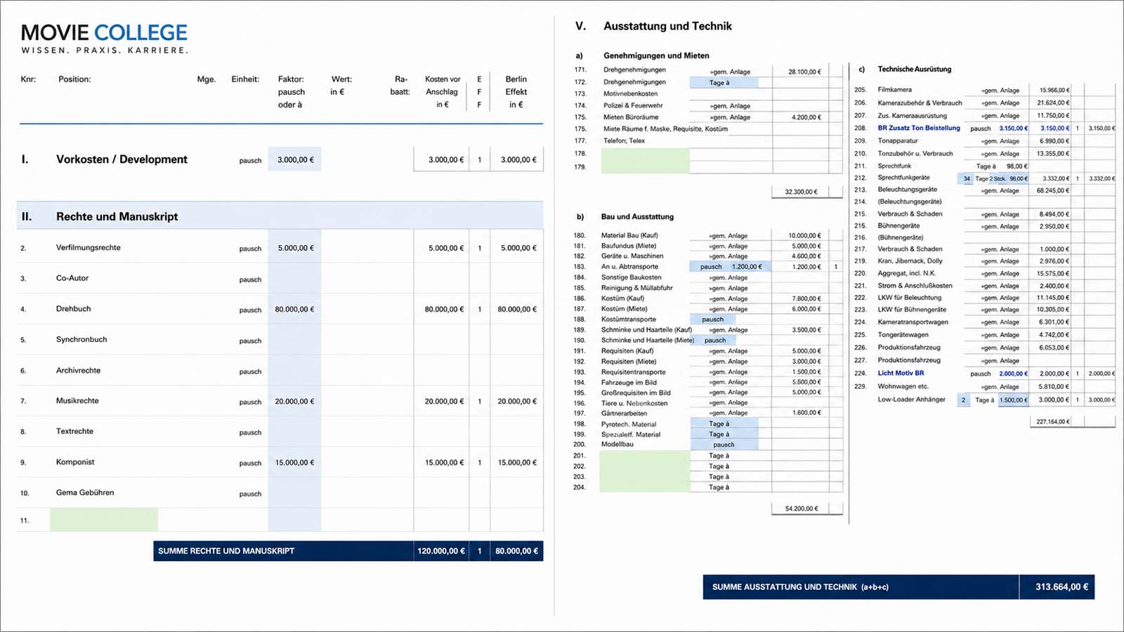Select the 'Co-Autor' position

coord(72,278)
